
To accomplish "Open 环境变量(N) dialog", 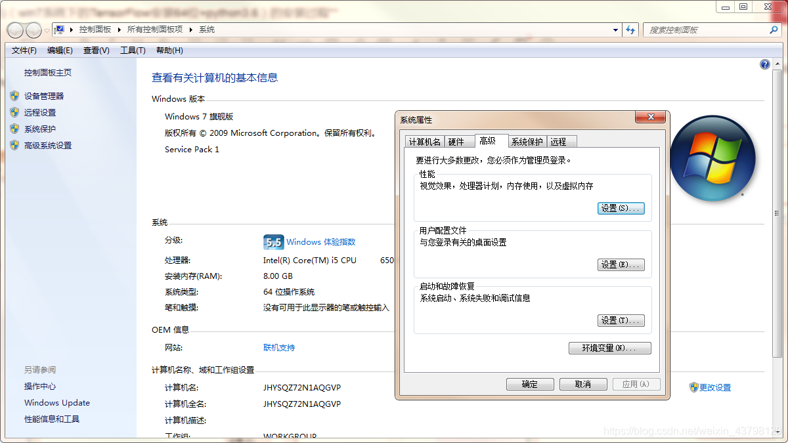I will tap(610, 348).
